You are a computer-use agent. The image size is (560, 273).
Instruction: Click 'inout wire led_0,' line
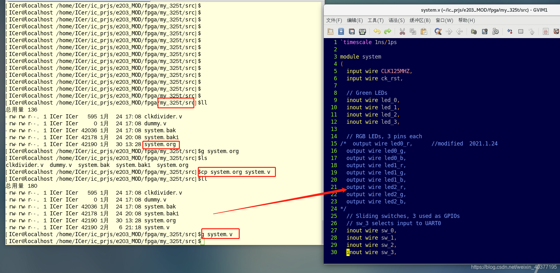coord(373,100)
